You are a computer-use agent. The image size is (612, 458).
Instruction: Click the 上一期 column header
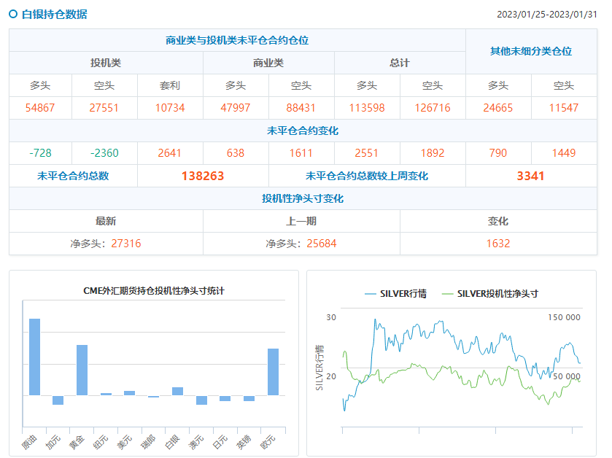[x=301, y=221]
